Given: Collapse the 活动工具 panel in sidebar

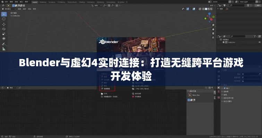Looking at the screenshot, I should [192, 91].
